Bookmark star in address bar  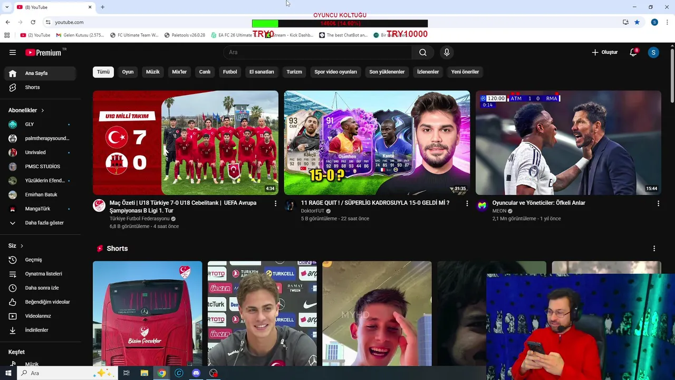coord(637,22)
